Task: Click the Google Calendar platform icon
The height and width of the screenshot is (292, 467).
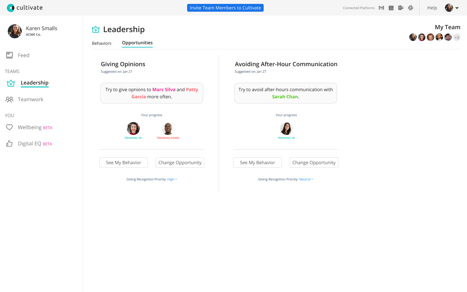Action: pyautogui.click(x=391, y=7)
